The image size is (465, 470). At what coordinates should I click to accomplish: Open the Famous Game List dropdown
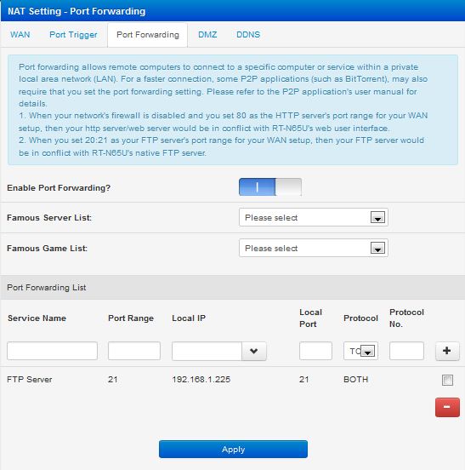(x=314, y=248)
